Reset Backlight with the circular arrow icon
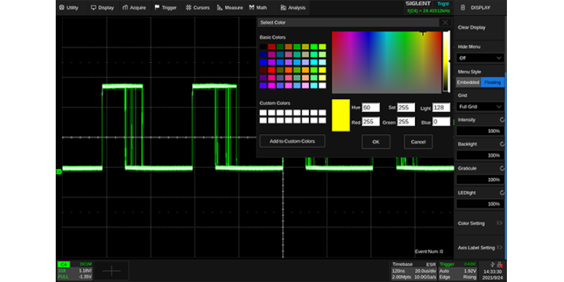This screenshot has width=564, height=282. click(x=502, y=144)
